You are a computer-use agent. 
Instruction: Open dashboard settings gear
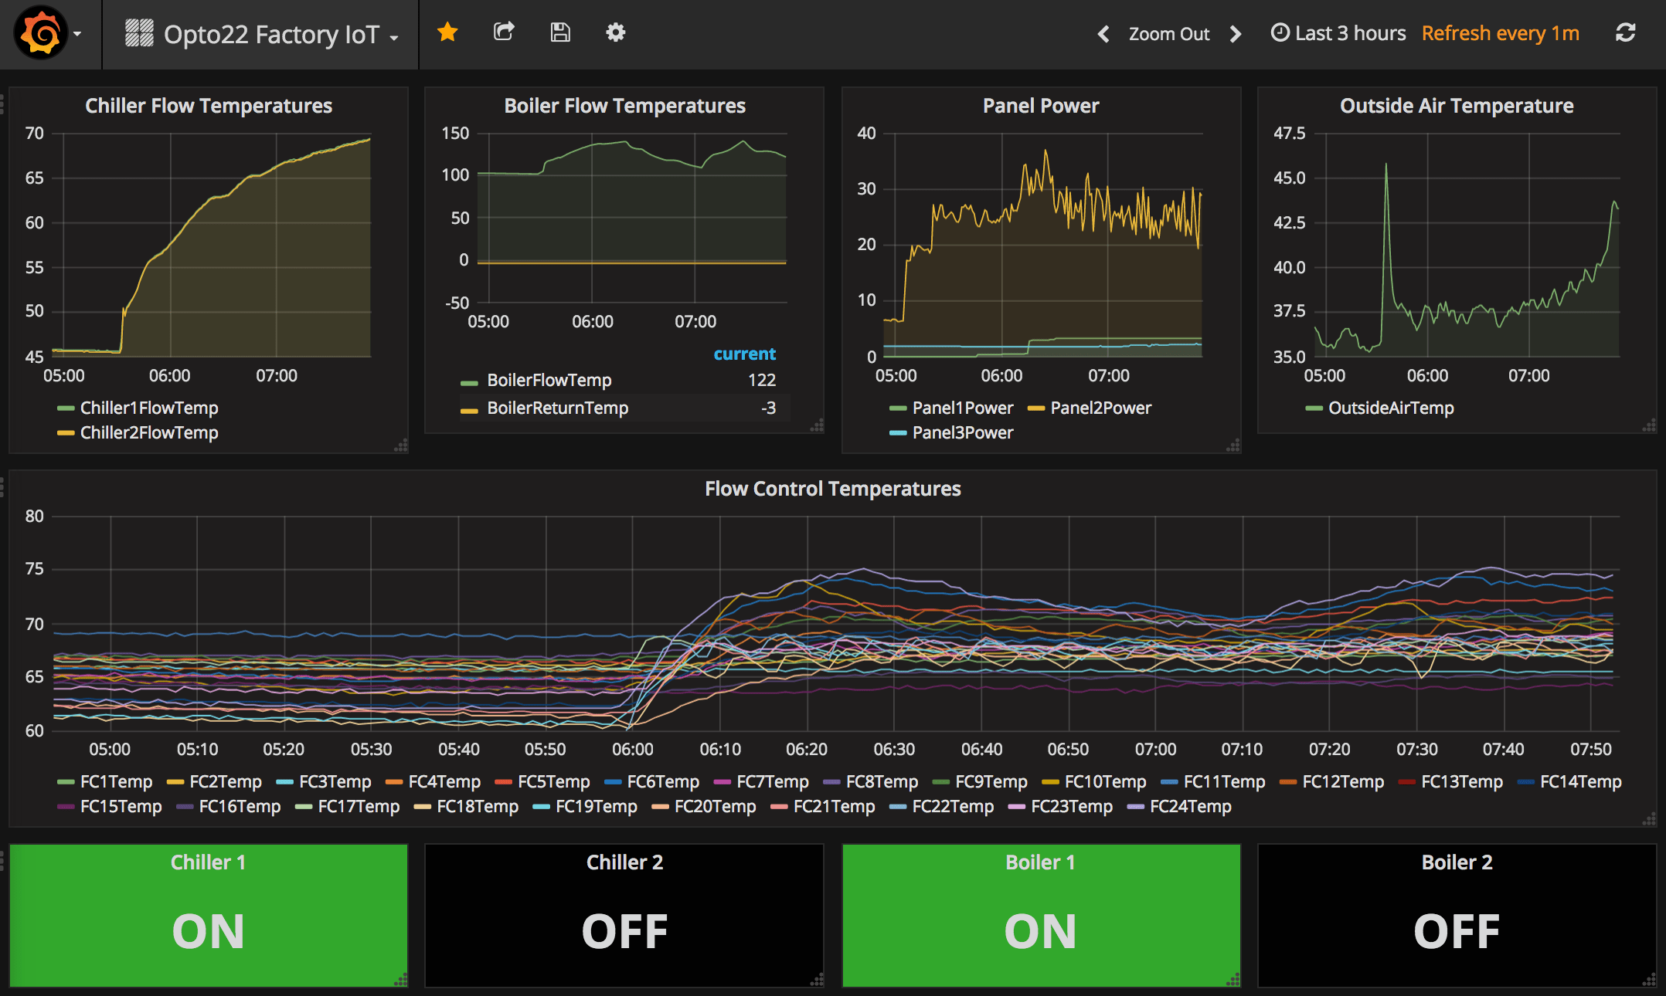tap(615, 32)
